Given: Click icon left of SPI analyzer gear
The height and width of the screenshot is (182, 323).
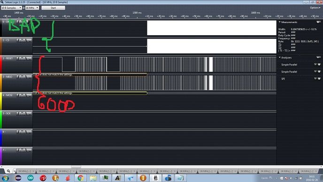Looking at the screenshot, I should [x=315, y=79].
